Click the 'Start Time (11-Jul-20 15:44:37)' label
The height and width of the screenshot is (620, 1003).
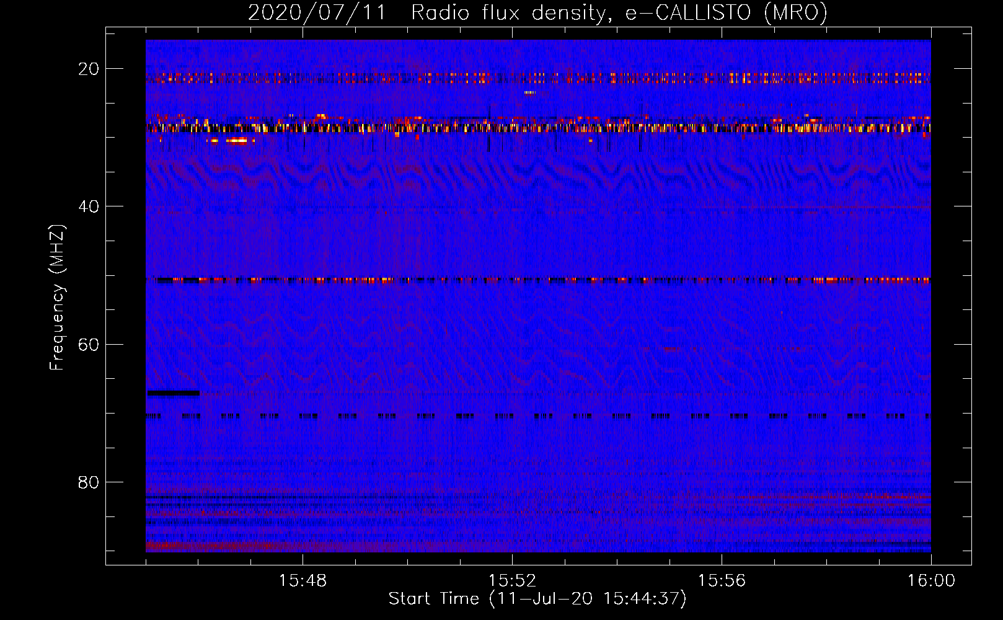[x=537, y=599]
